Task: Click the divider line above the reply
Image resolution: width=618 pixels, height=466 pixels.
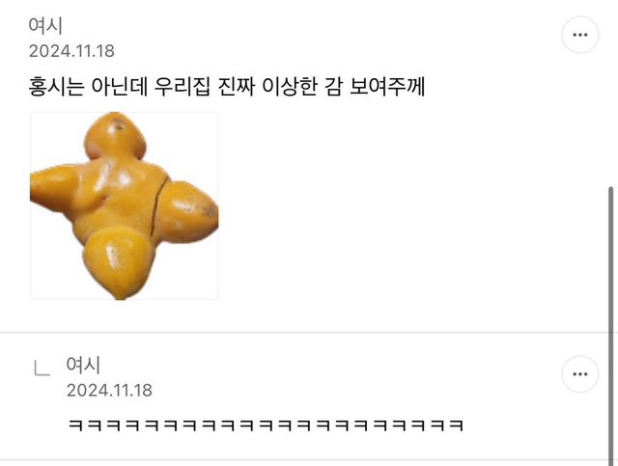Action: [x=304, y=333]
